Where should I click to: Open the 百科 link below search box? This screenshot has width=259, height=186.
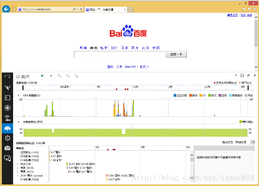[x=110, y=67]
